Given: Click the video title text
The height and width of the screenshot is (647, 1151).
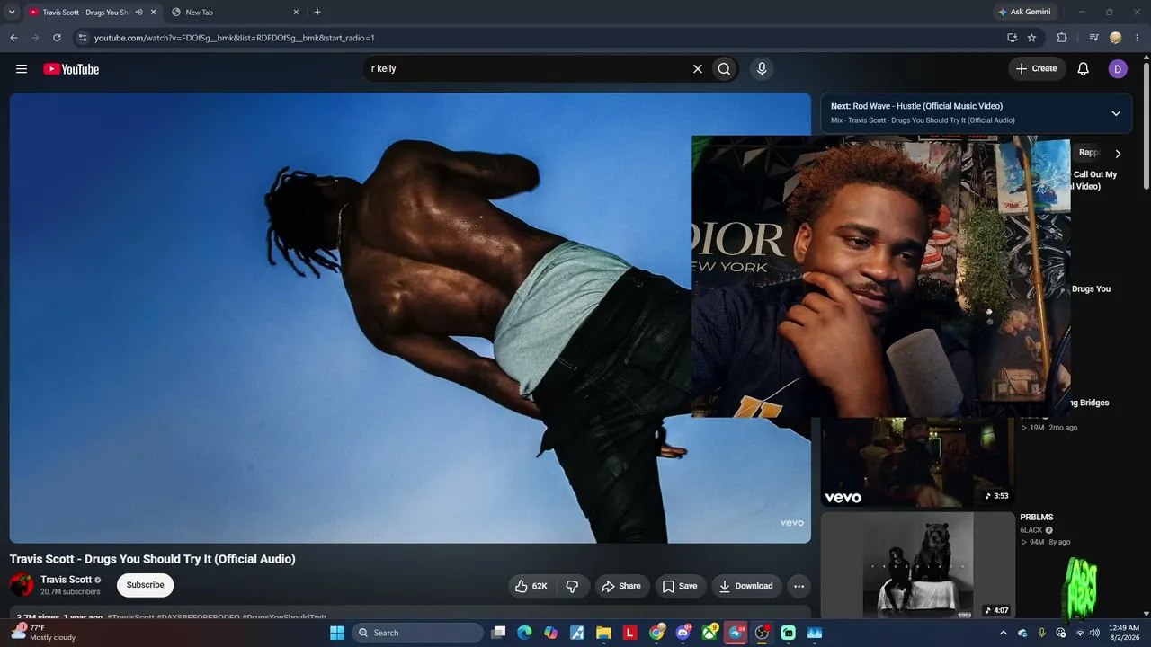Looking at the screenshot, I should click(153, 559).
